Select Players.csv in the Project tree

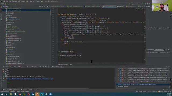[x=10, y=46]
